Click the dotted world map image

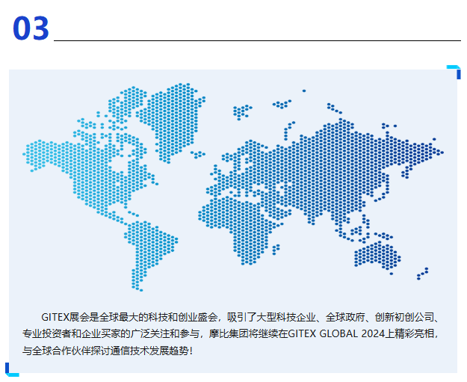pyautogui.click(x=233, y=187)
